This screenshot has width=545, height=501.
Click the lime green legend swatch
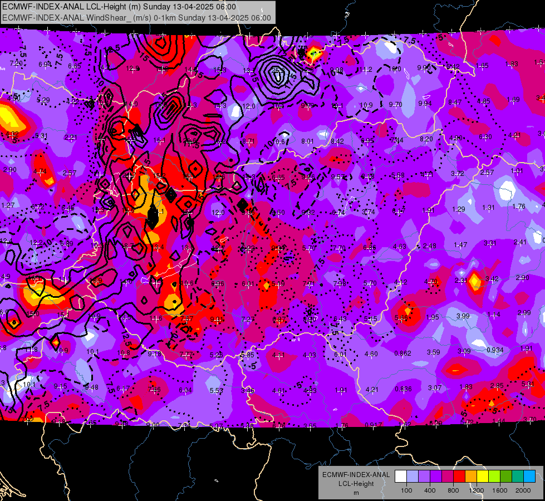click(494, 477)
